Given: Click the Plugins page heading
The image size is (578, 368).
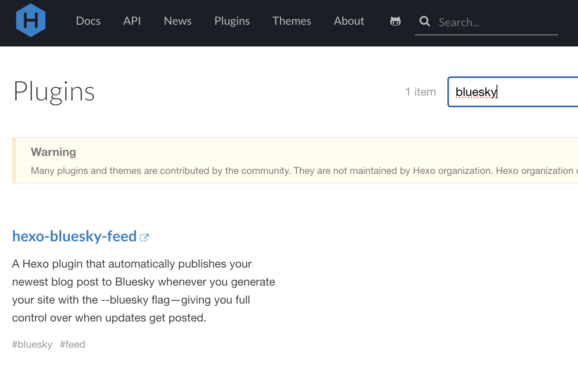Looking at the screenshot, I should coord(54,92).
